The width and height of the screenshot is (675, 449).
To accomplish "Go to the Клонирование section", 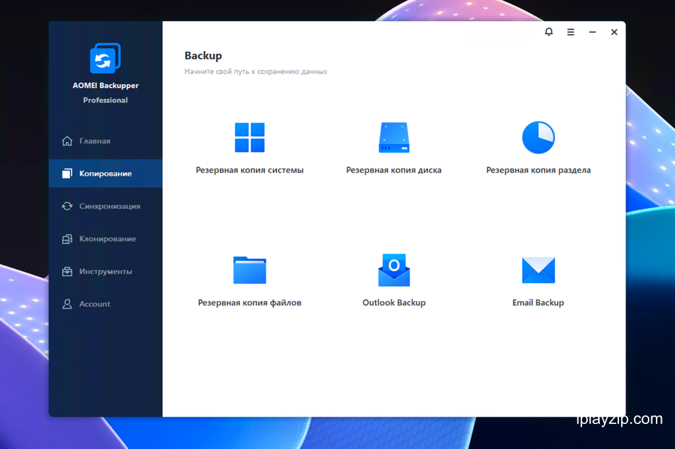I will (105, 239).
